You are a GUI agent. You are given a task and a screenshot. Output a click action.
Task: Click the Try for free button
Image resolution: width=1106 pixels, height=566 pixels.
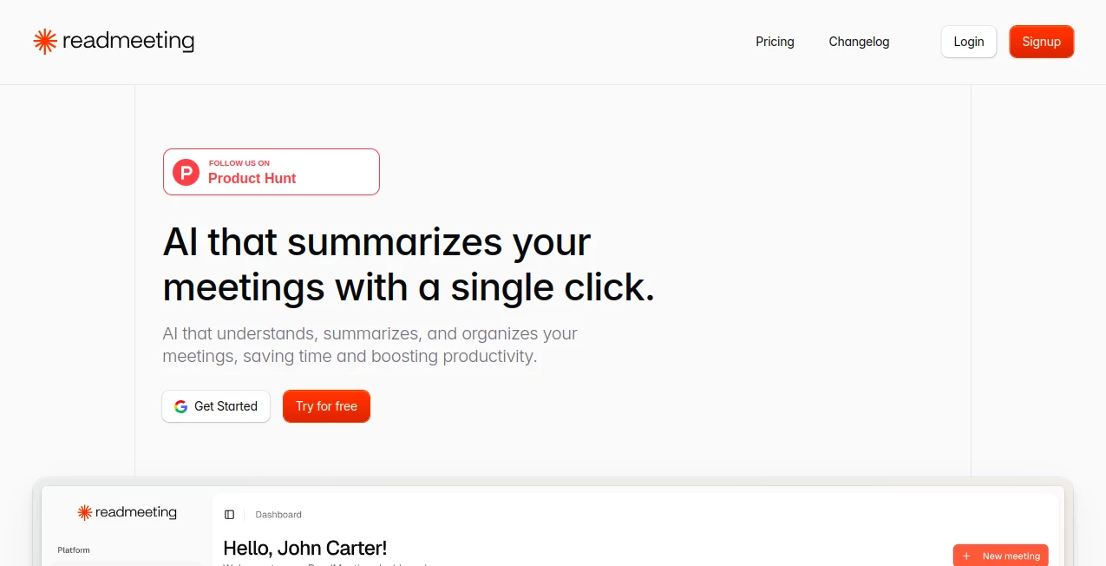click(x=326, y=406)
